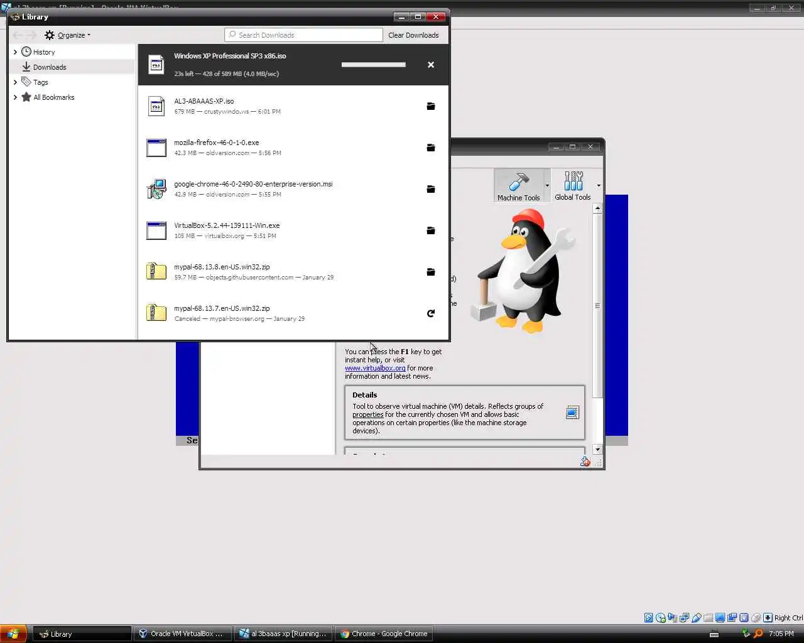Click the Tux penguin image in VirtualBox

[x=524, y=270]
